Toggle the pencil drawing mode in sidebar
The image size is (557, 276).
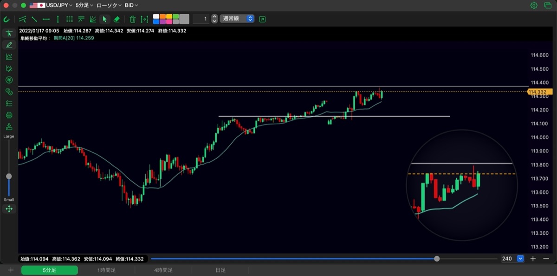(x=9, y=45)
